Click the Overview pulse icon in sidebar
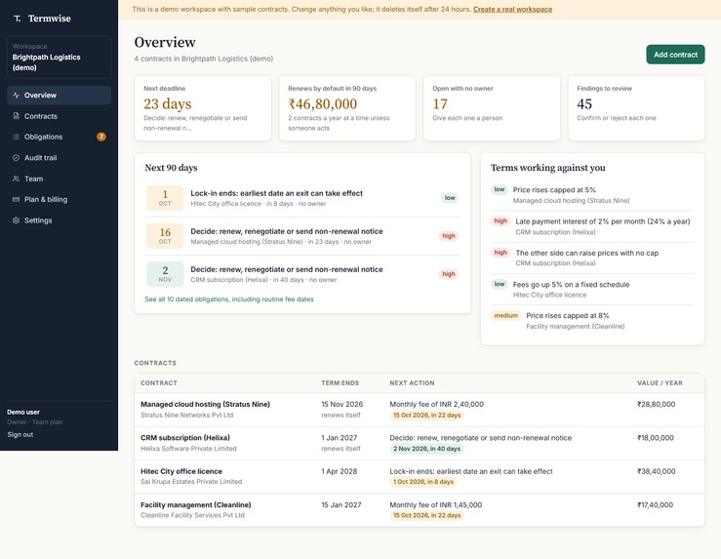Screen dimensions: 721x559 point(16,96)
